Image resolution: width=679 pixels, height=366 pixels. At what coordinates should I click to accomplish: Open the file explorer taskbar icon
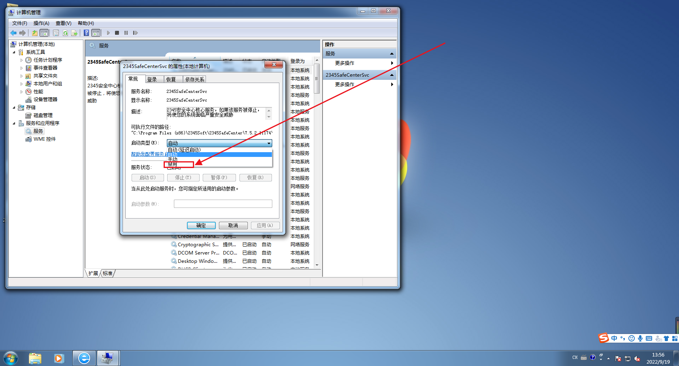coord(35,358)
